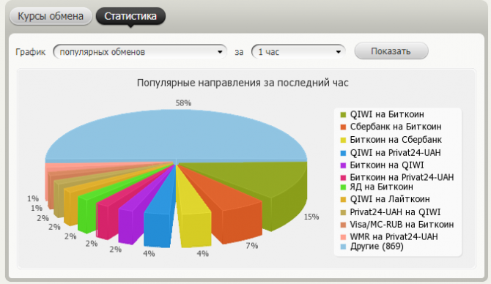Click the Биткоин на Privat24-UAH legend swatch
The image size is (491, 284).
(343, 178)
